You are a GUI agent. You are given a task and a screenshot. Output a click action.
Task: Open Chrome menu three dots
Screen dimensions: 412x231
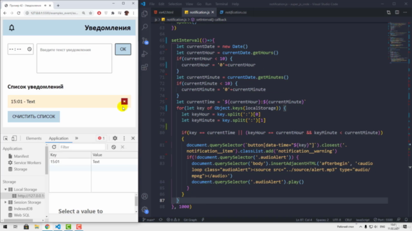click(x=133, y=13)
